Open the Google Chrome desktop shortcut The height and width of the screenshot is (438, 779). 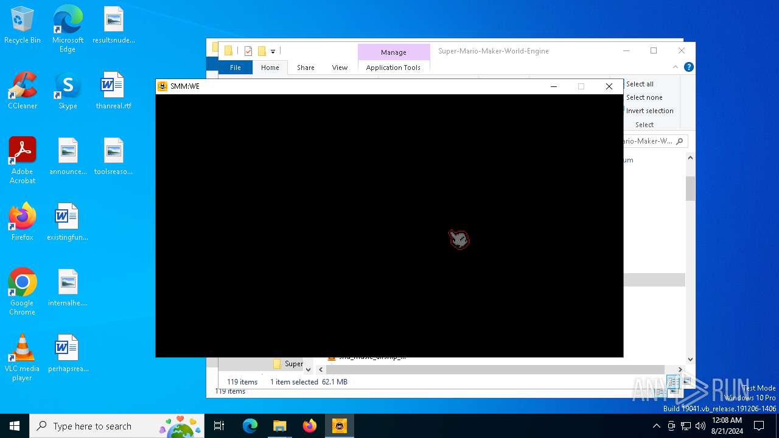tap(23, 292)
